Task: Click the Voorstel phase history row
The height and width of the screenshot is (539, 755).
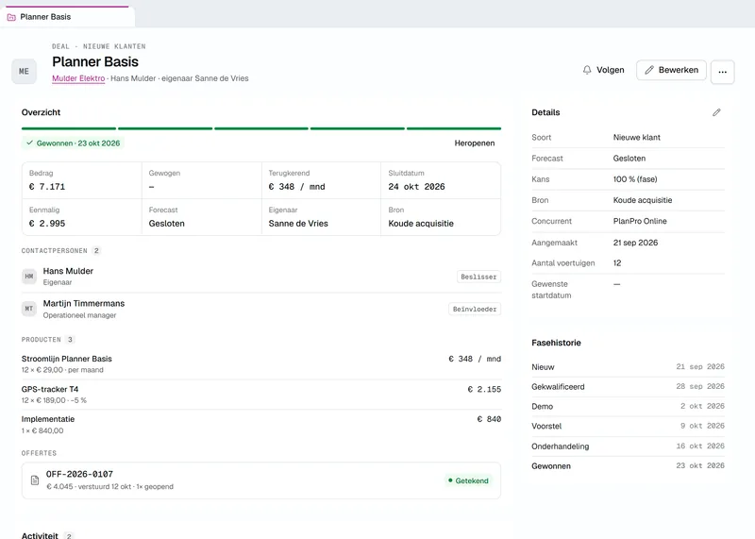Action: tap(628, 427)
